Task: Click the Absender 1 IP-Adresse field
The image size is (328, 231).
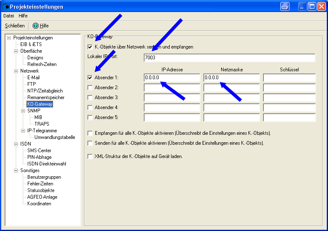Action: tap(171, 78)
